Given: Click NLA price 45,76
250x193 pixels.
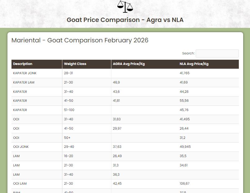Looking at the screenshot, I should (184, 110).
